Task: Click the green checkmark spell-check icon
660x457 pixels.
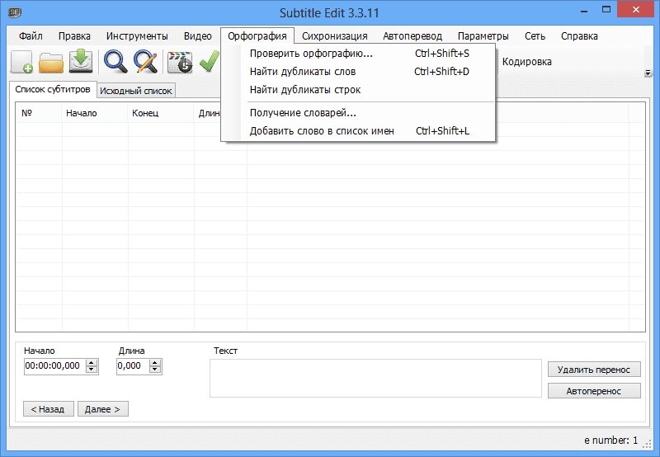Action: point(210,61)
